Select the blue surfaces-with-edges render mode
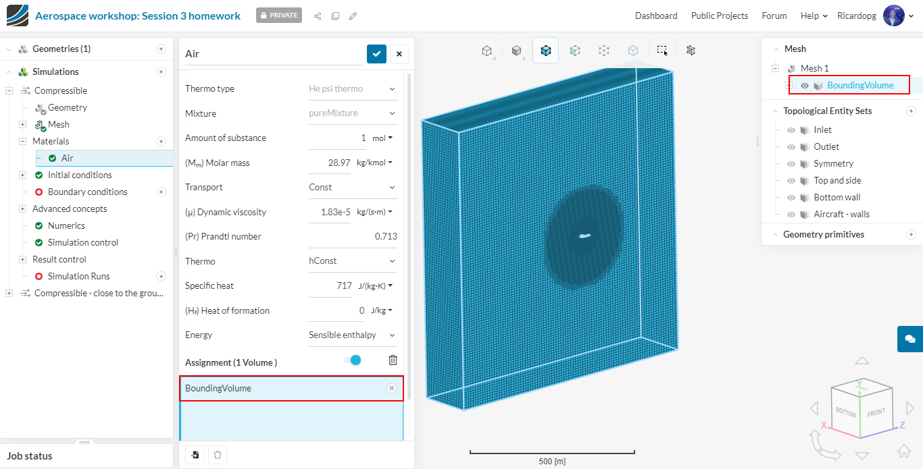The image size is (923, 469). 546,51
